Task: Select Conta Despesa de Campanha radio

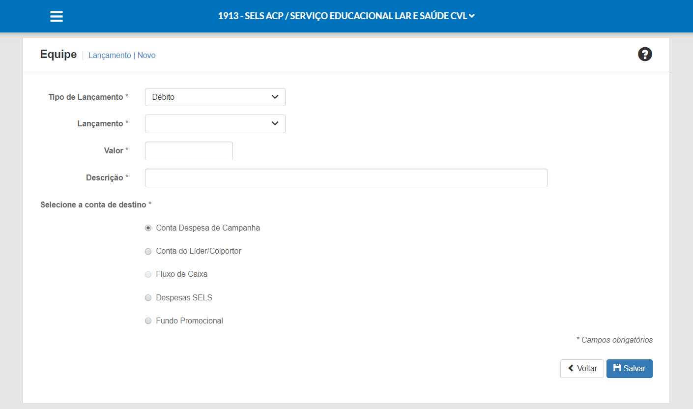Action: click(148, 228)
